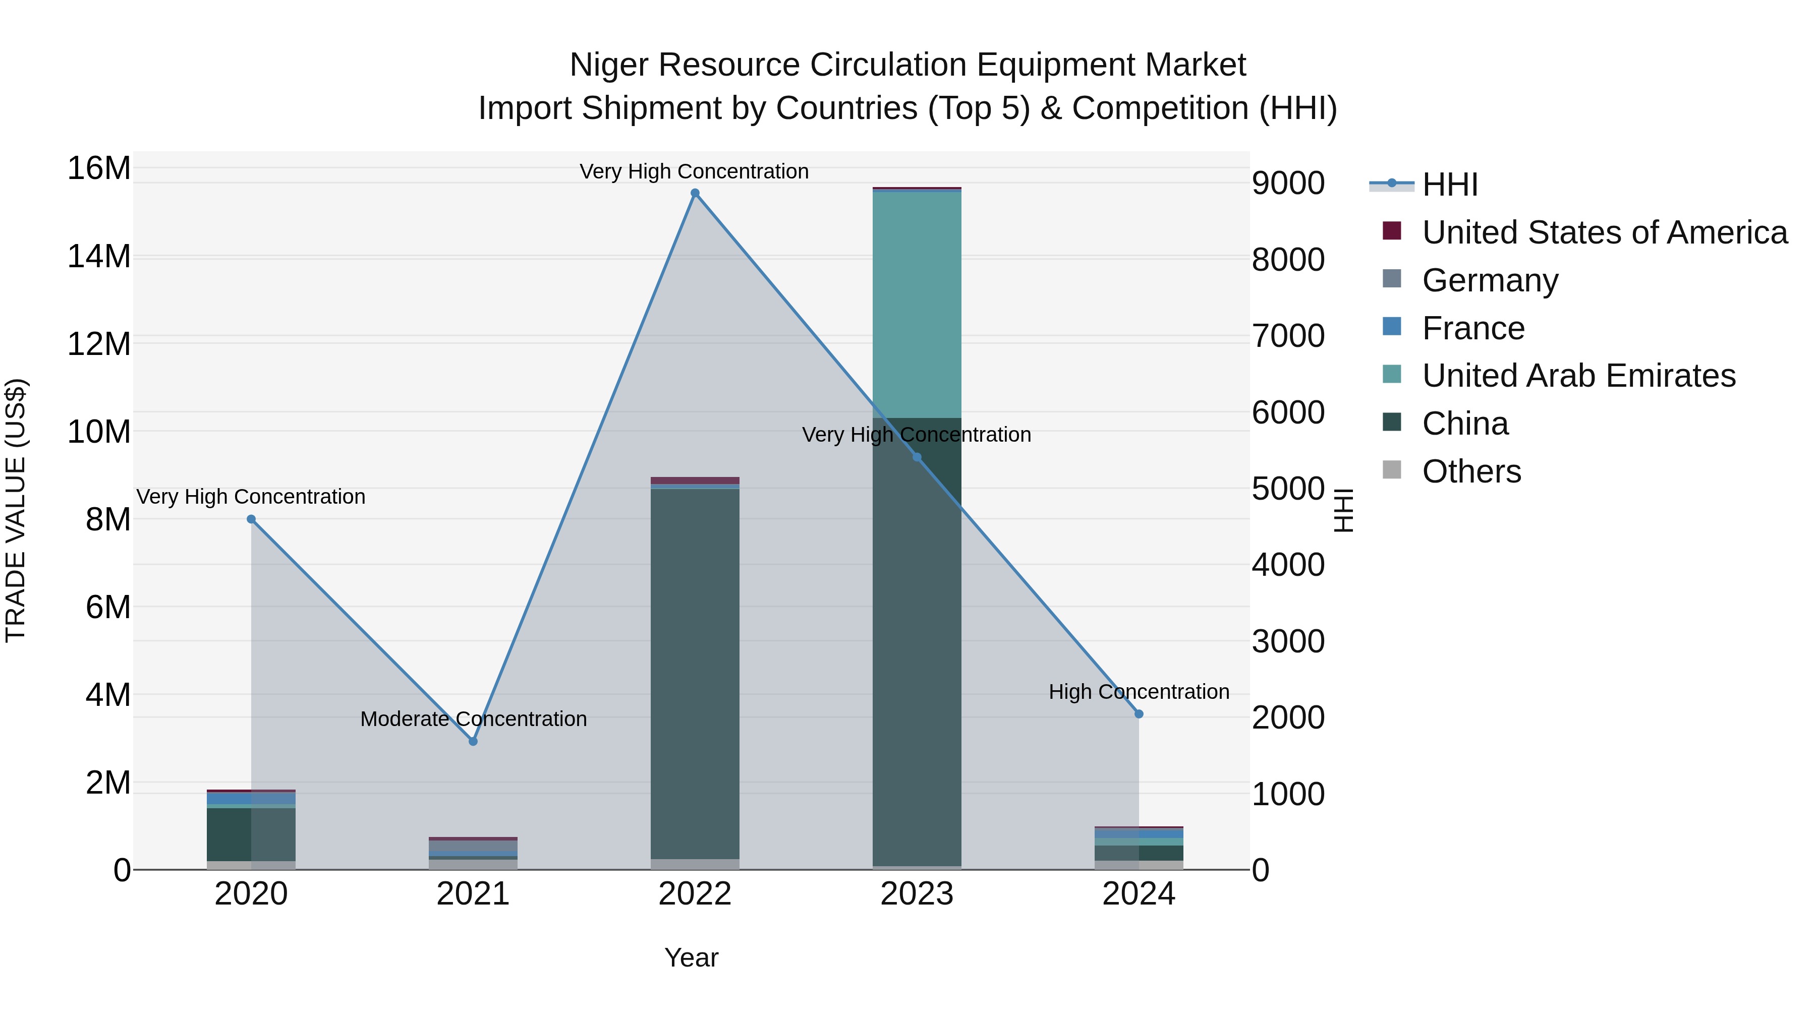This screenshot has width=1816, height=1021.
Task: Click the 10M tick on left axis
Action: click(99, 431)
